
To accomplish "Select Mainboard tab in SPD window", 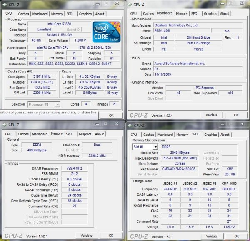I will pos(165,135).
